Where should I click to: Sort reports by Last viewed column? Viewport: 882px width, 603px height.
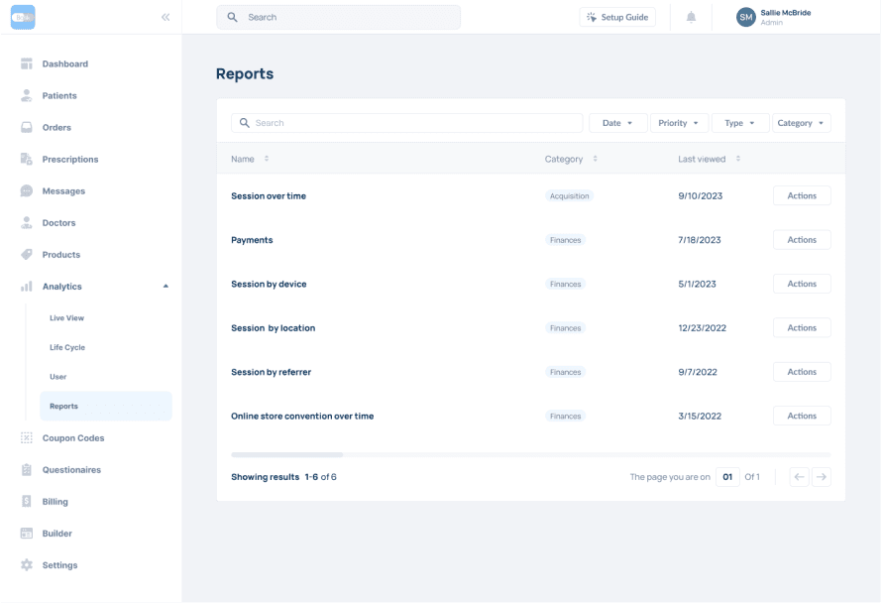pos(738,159)
